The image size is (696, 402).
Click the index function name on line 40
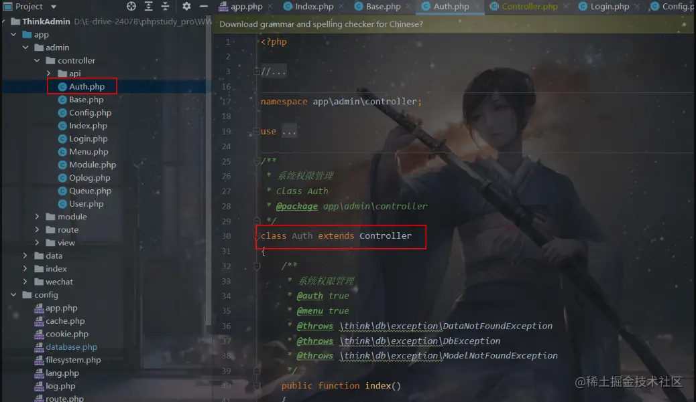pos(378,386)
